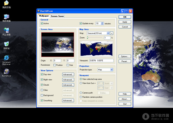Click the Zoom slider handle
173x123 pixels.
(x=87, y=38)
